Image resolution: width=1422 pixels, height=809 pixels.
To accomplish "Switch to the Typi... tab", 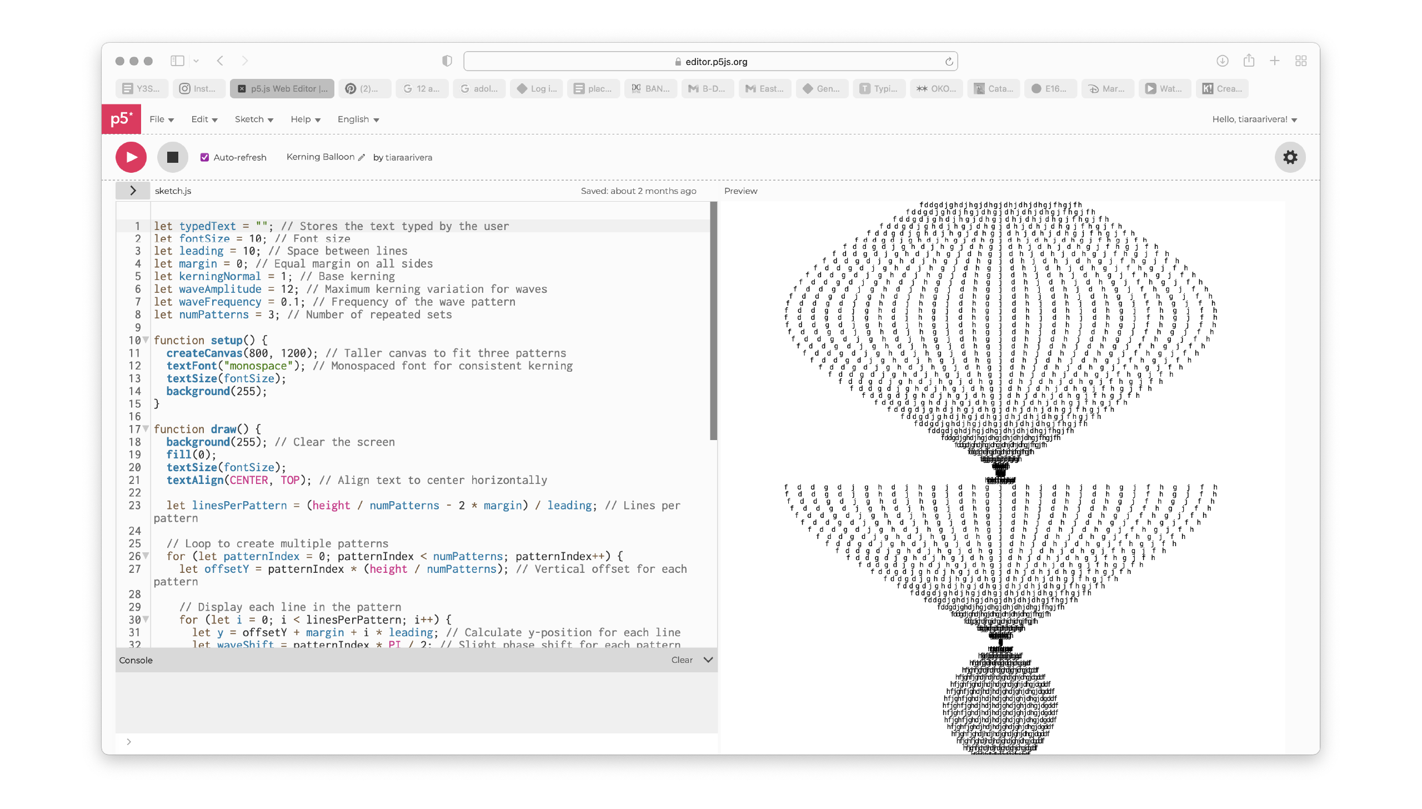I will coord(879,88).
